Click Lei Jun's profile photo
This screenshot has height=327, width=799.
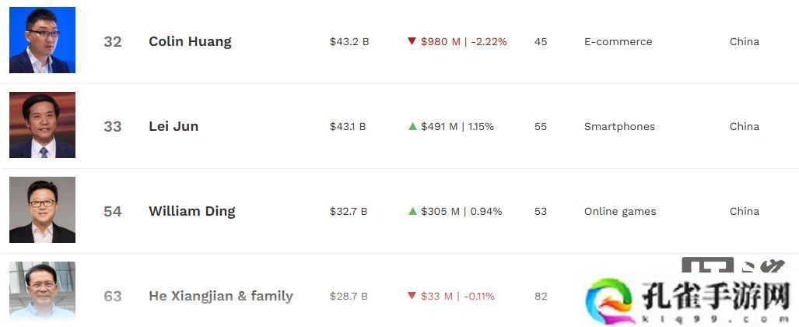click(42, 125)
